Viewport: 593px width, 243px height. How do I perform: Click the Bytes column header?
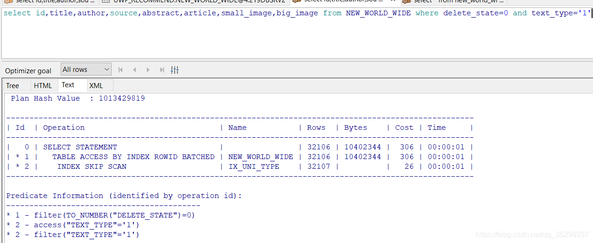(356, 128)
